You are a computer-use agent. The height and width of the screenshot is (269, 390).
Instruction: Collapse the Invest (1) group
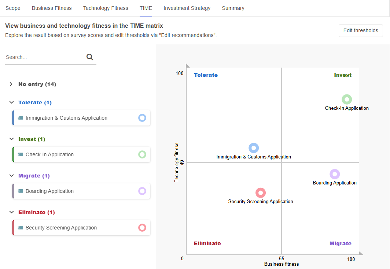(11, 139)
